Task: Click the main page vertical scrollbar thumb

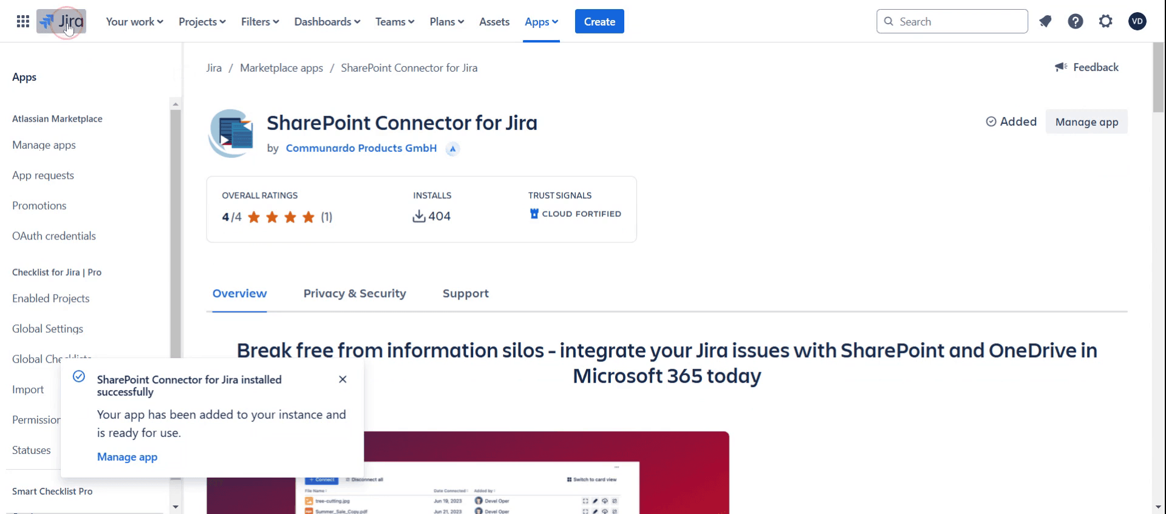Action: coord(1159,77)
